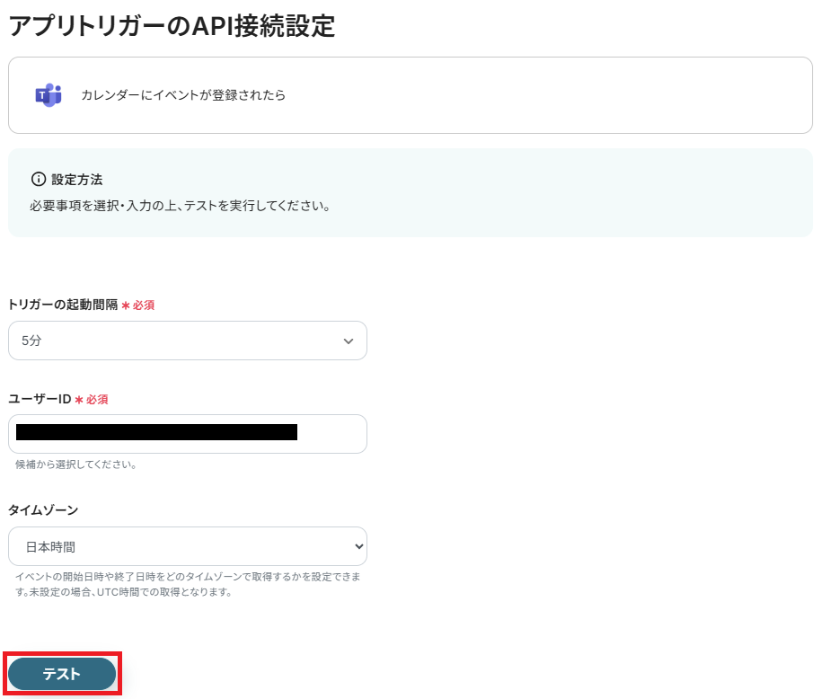Screen dimensions: 821x699
Task: Open the トリガーの起動間隔 dropdown showing 5分
Action: 188,341
